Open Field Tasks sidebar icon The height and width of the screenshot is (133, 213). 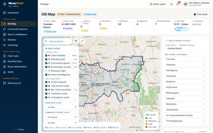pyautogui.click(x=5, y=56)
